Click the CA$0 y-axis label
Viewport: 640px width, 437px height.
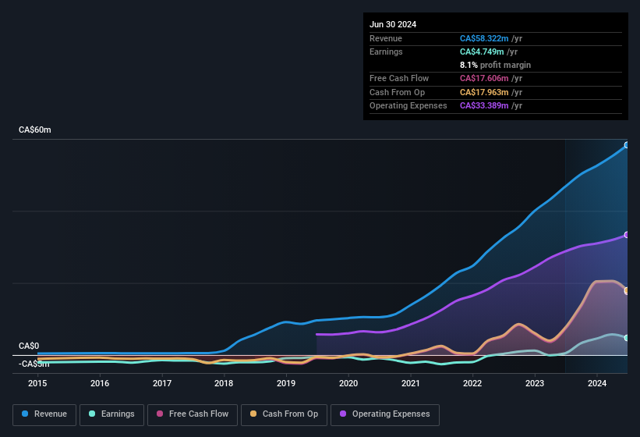pyautogui.click(x=29, y=346)
